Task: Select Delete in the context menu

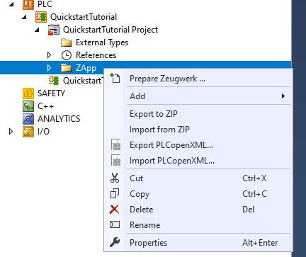Action: (x=198, y=210)
